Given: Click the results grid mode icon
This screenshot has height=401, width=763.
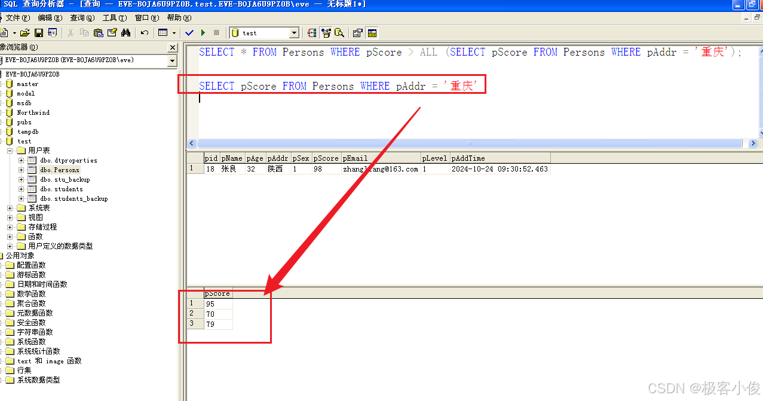Looking at the screenshot, I should click(163, 33).
